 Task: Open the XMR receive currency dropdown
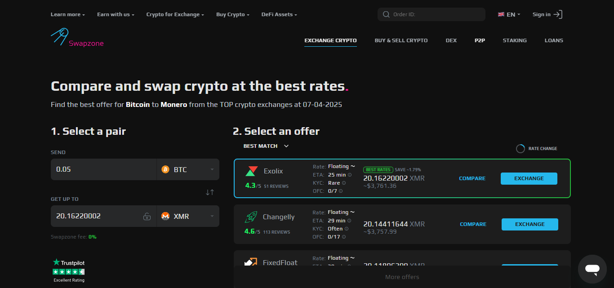click(x=188, y=216)
